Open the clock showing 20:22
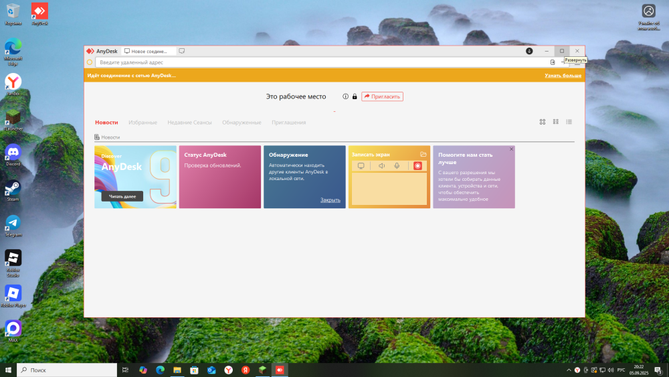669x377 pixels. point(639,370)
